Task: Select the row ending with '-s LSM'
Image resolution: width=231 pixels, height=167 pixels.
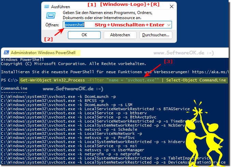Action: click(67, 105)
